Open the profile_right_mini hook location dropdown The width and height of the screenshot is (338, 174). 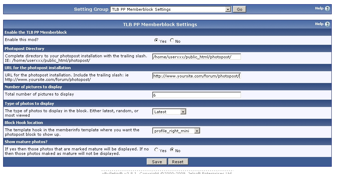point(176,131)
